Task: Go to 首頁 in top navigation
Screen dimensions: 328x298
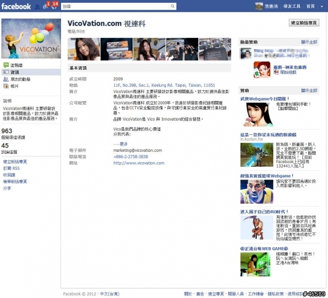Action: coord(311,6)
